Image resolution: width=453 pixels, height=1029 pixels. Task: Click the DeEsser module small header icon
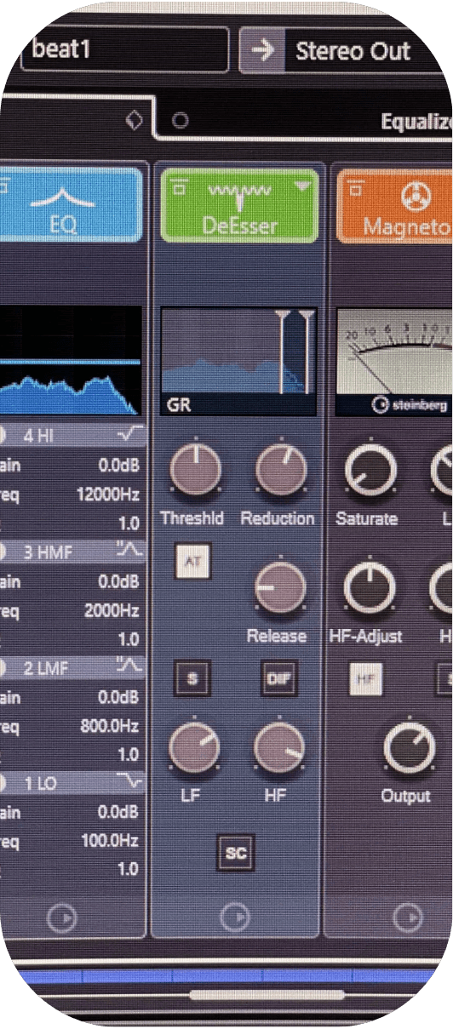(x=177, y=186)
